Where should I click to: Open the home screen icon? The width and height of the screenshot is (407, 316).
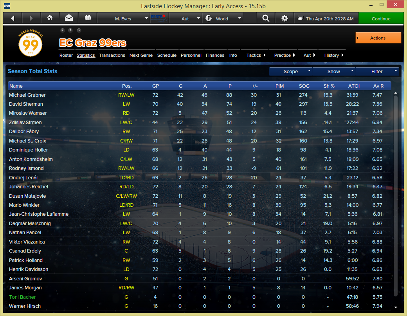coord(50,18)
